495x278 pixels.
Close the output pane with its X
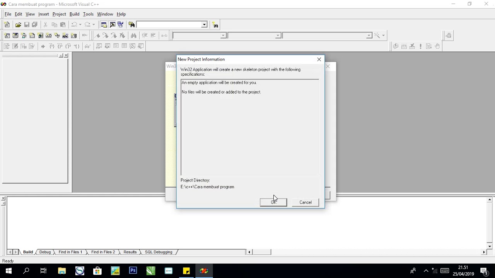click(x=3, y=198)
